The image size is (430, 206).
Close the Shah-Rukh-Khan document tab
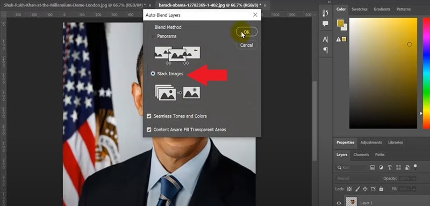(x=150, y=5)
